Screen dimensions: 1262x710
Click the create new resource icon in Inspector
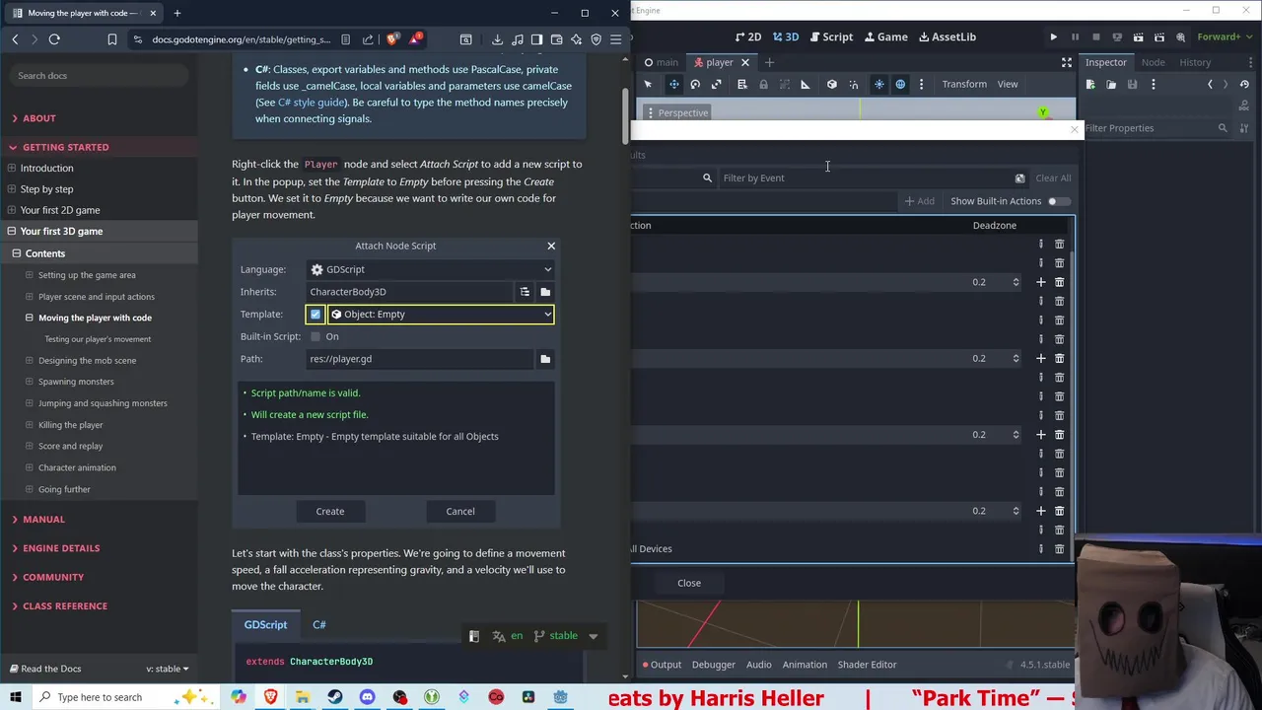(x=1090, y=84)
